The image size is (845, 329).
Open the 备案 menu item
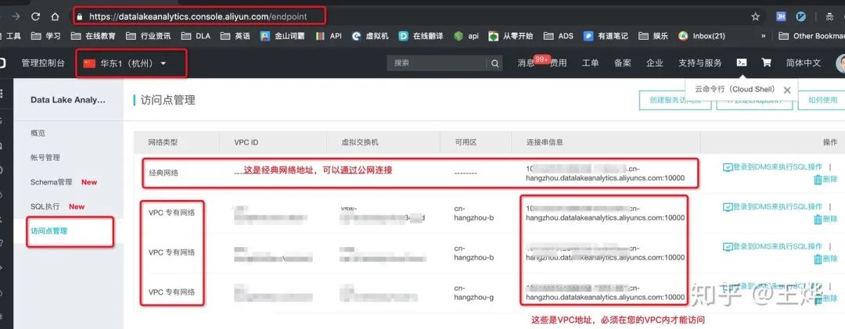tap(623, 63)
